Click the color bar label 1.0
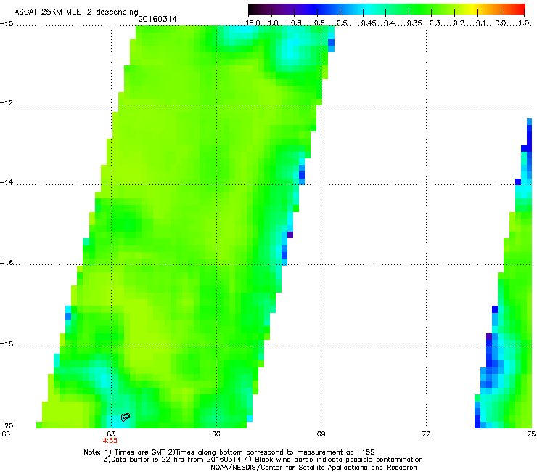Screen dimensions: 537x472 (524, 23)
